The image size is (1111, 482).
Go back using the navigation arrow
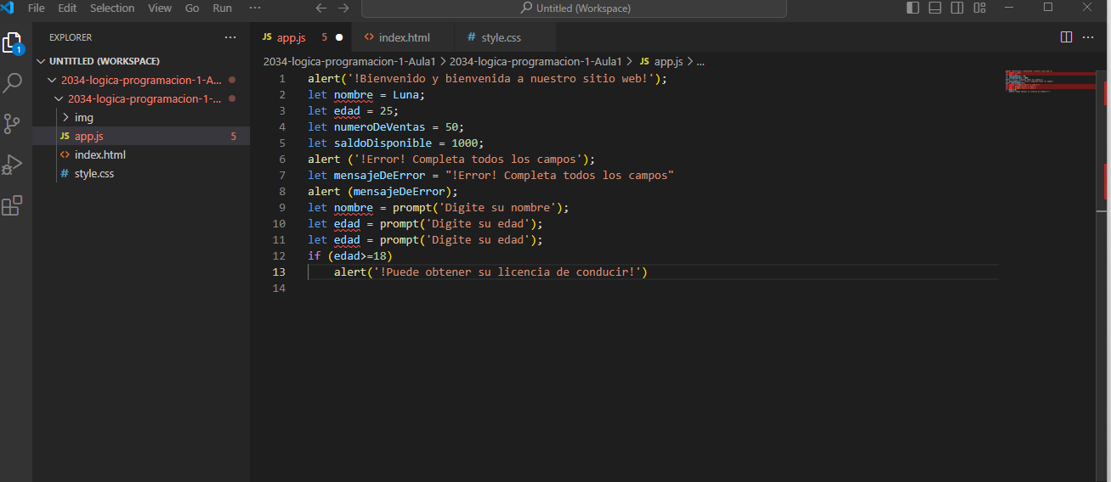pos(320,8)
